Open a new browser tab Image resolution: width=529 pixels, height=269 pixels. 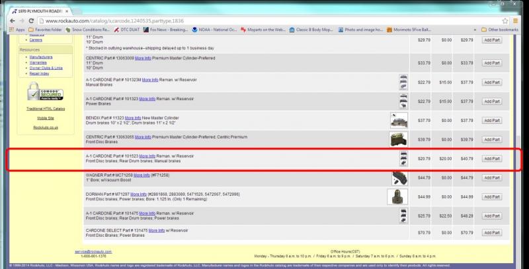tap(77, 11)
